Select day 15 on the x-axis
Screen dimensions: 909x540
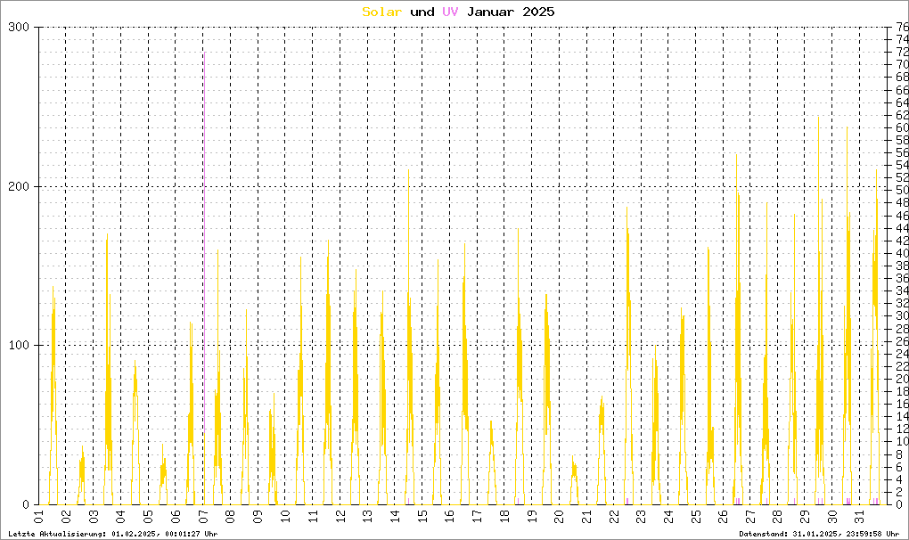click(422, 517)
